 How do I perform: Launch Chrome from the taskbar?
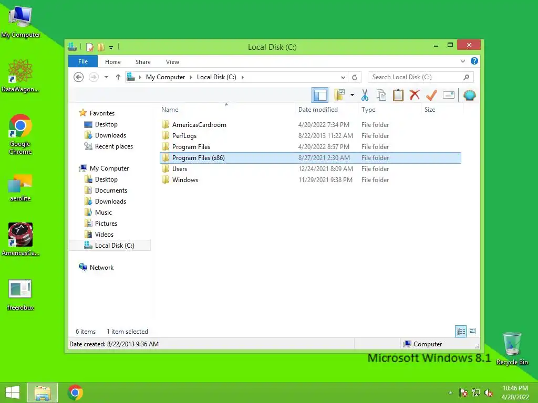tap(75, 393)
